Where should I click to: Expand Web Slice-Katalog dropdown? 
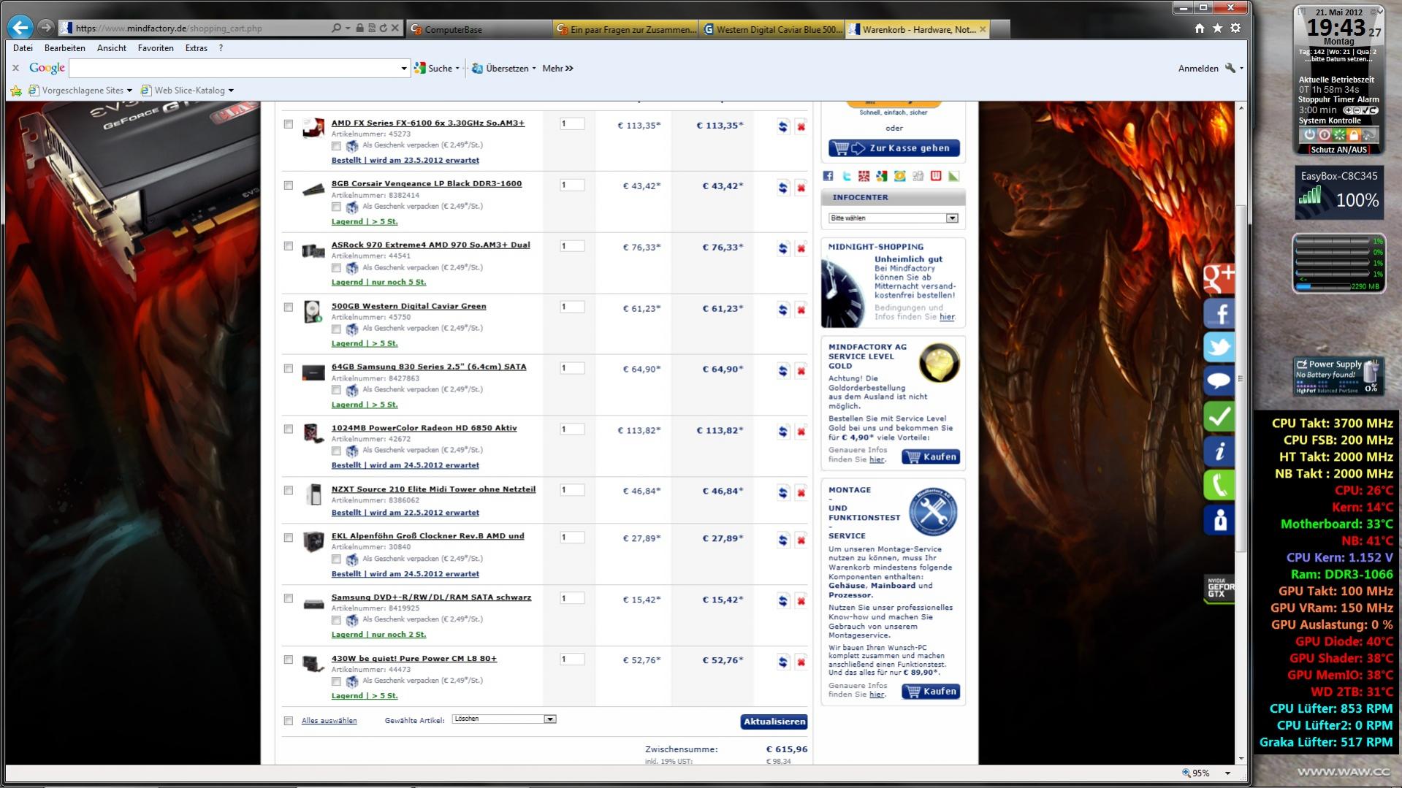[x=231, y=91]
